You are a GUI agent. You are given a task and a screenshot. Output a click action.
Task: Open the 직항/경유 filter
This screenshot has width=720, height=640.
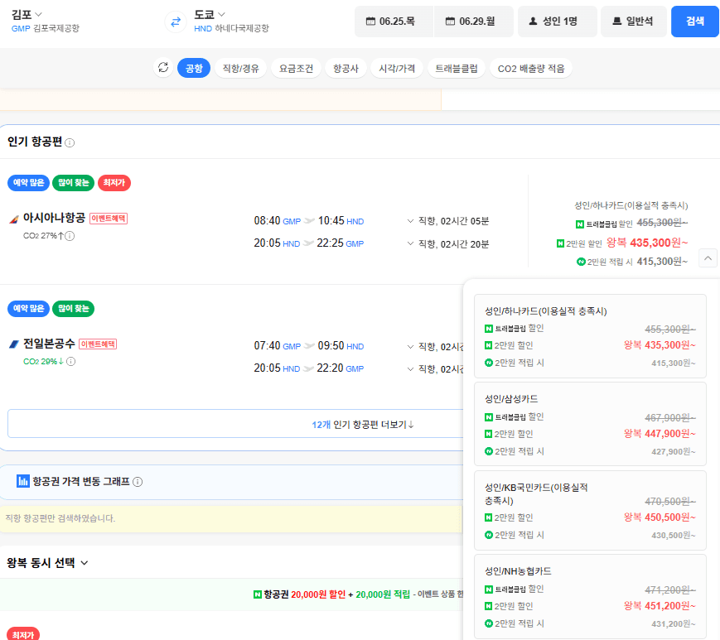[x=240, y=68]
